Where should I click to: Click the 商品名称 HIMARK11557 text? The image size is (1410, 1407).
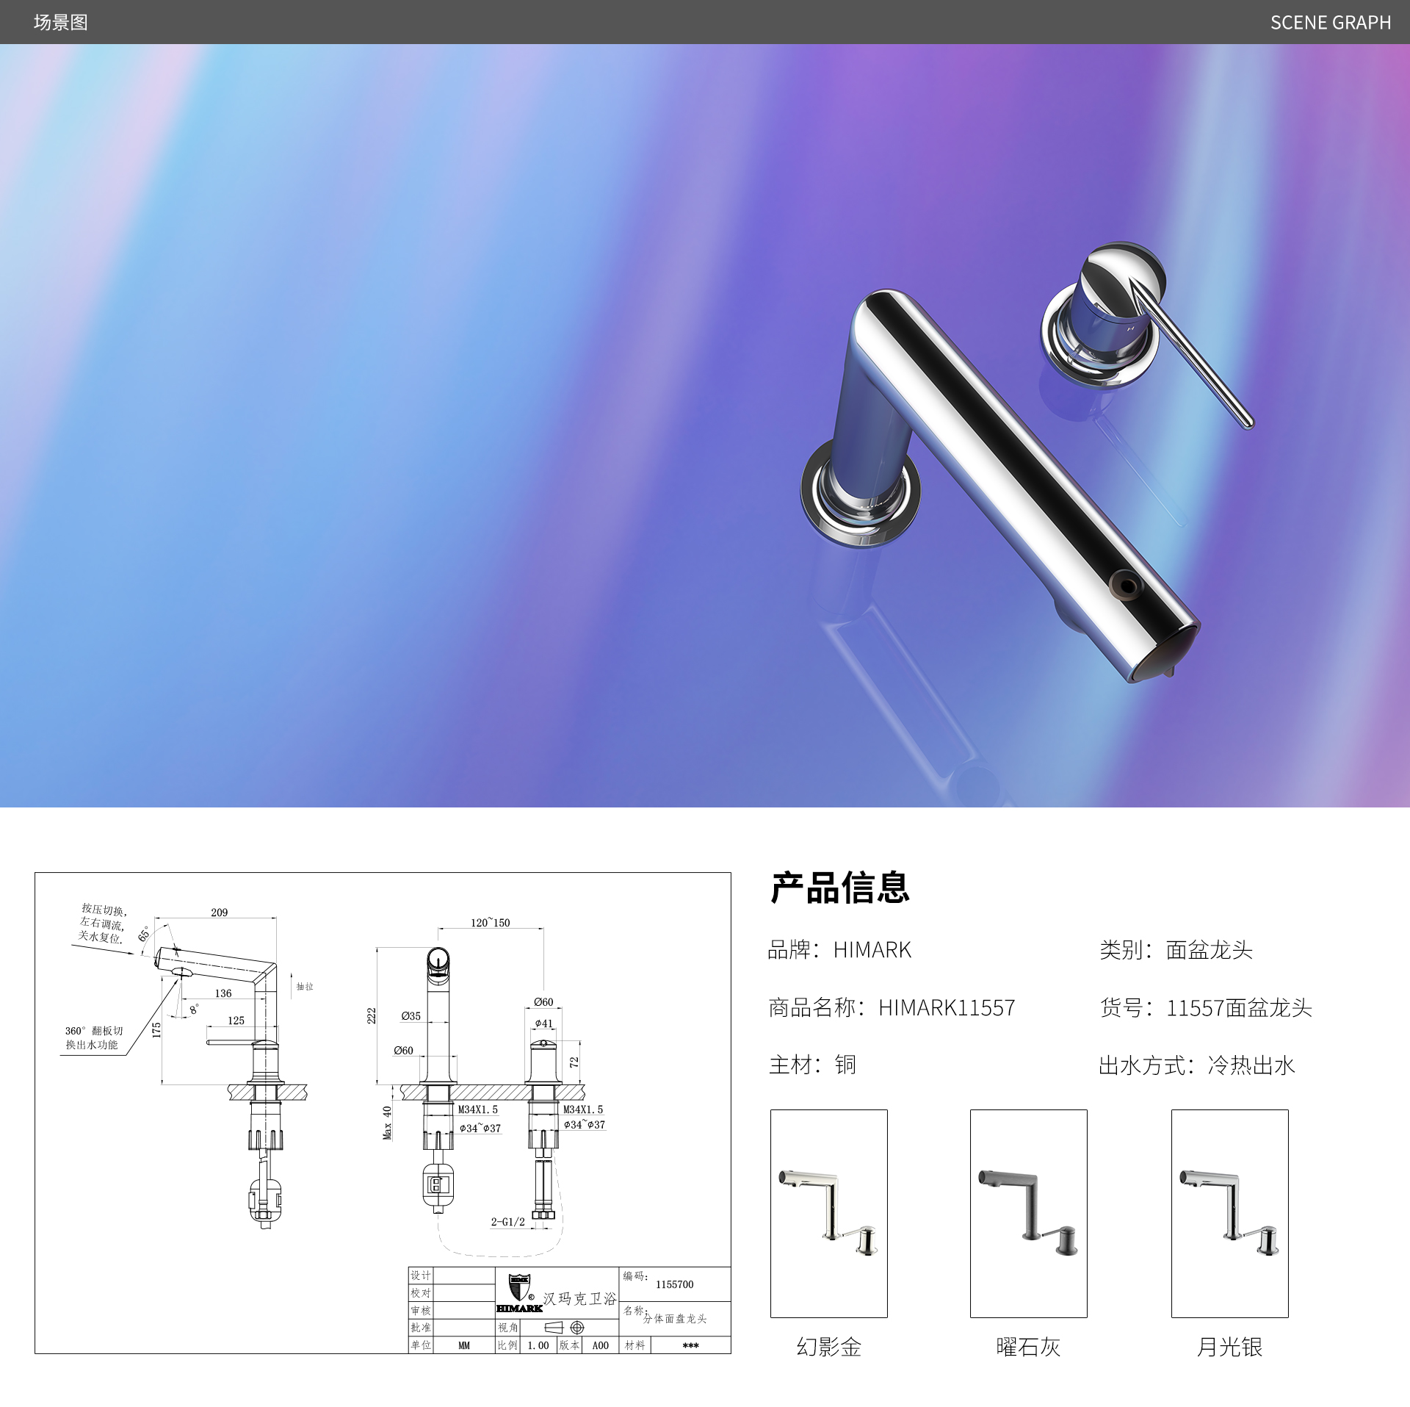click(x=892, y=1007)
